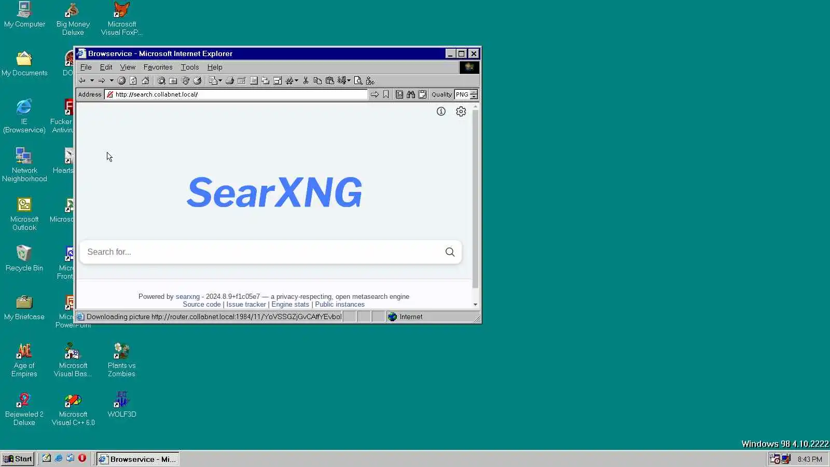Click the vertical scrollbar down arrow
Image resolution: width=830 pixels, height=467 pixels.
tap(475, 305)
